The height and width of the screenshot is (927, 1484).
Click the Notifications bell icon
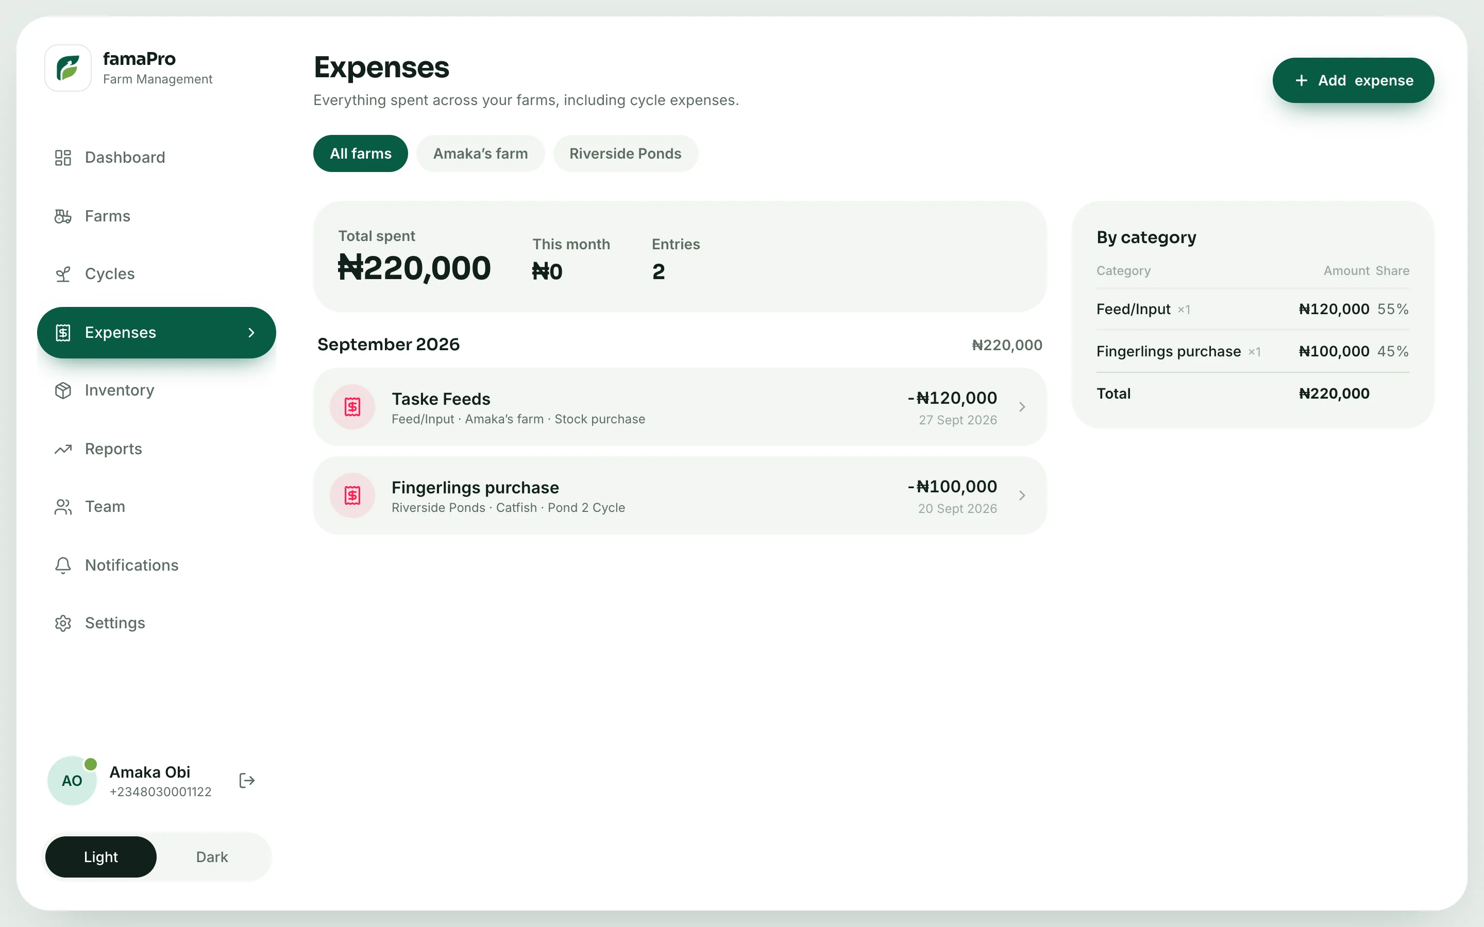(63, 565)
